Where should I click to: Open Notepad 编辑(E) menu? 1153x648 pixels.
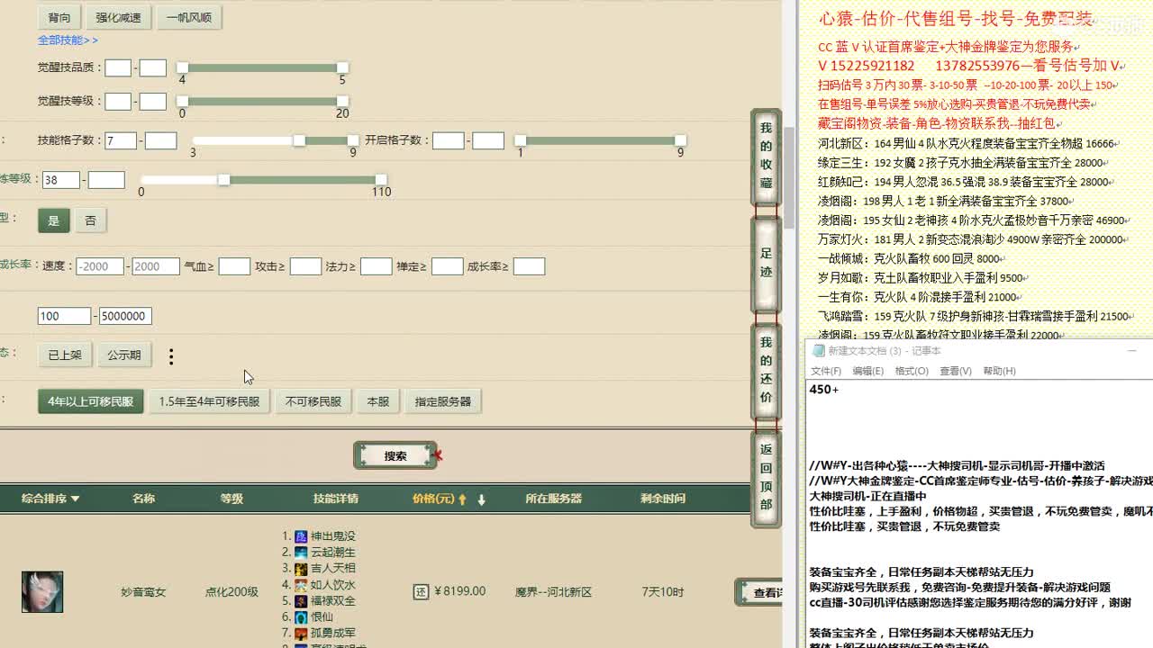868,371
